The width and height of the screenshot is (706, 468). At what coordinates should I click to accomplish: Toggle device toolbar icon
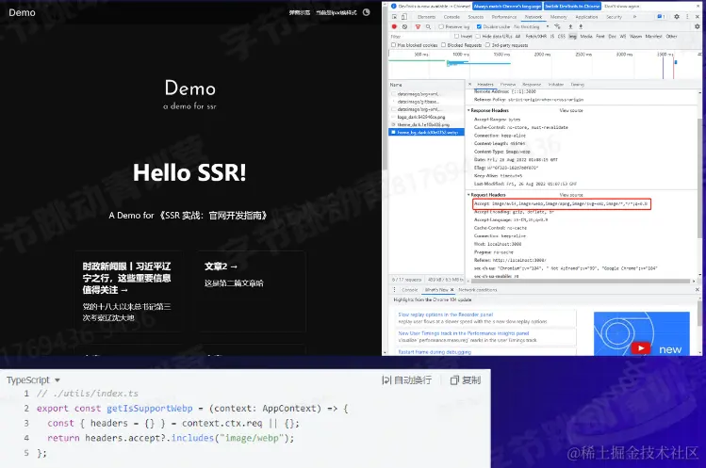tap(404, 17)
